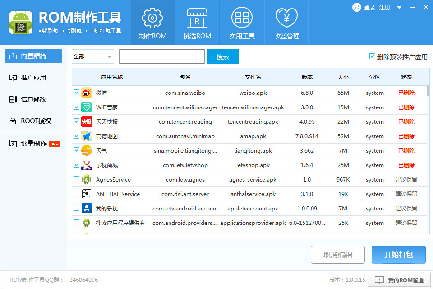This screenshot has width=433, height=289.
Task: Click the letvshop.apk file name
Action: point(253,165)
